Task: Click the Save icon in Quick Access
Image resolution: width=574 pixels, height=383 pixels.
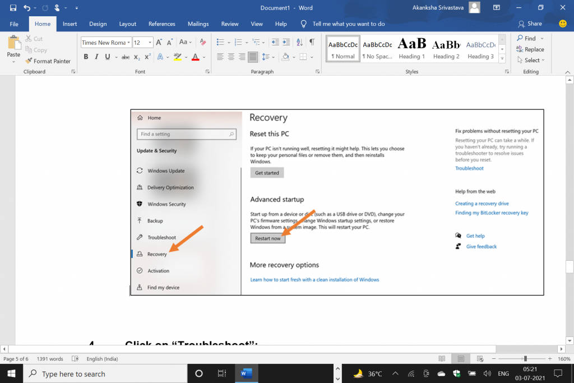Action: tap(13, 8)
